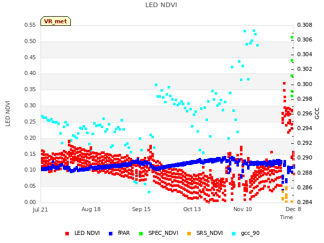Click the cyan gcc_90 legend swatch

coord(234,233)
